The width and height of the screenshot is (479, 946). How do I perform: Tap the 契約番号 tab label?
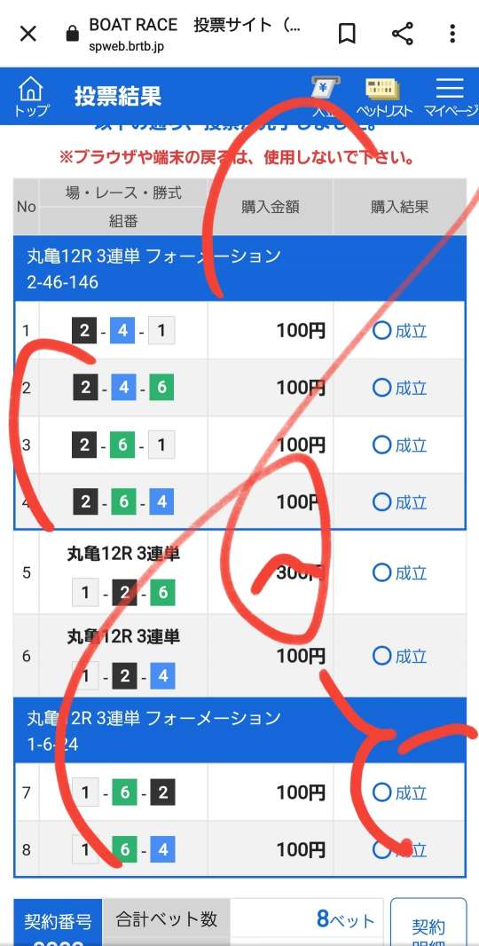tap(58, 921)
